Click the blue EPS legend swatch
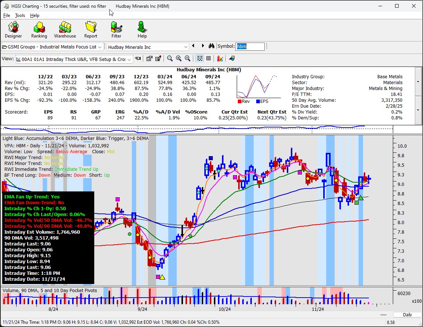The image size is (423, 327). pos(258,101)
